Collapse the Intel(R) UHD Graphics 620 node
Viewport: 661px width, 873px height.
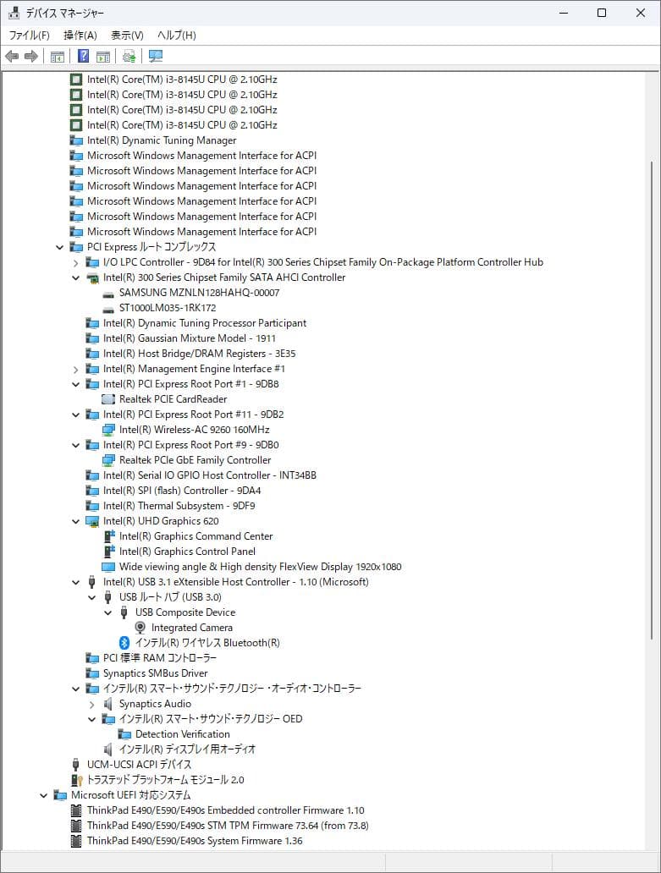[75, 521]
